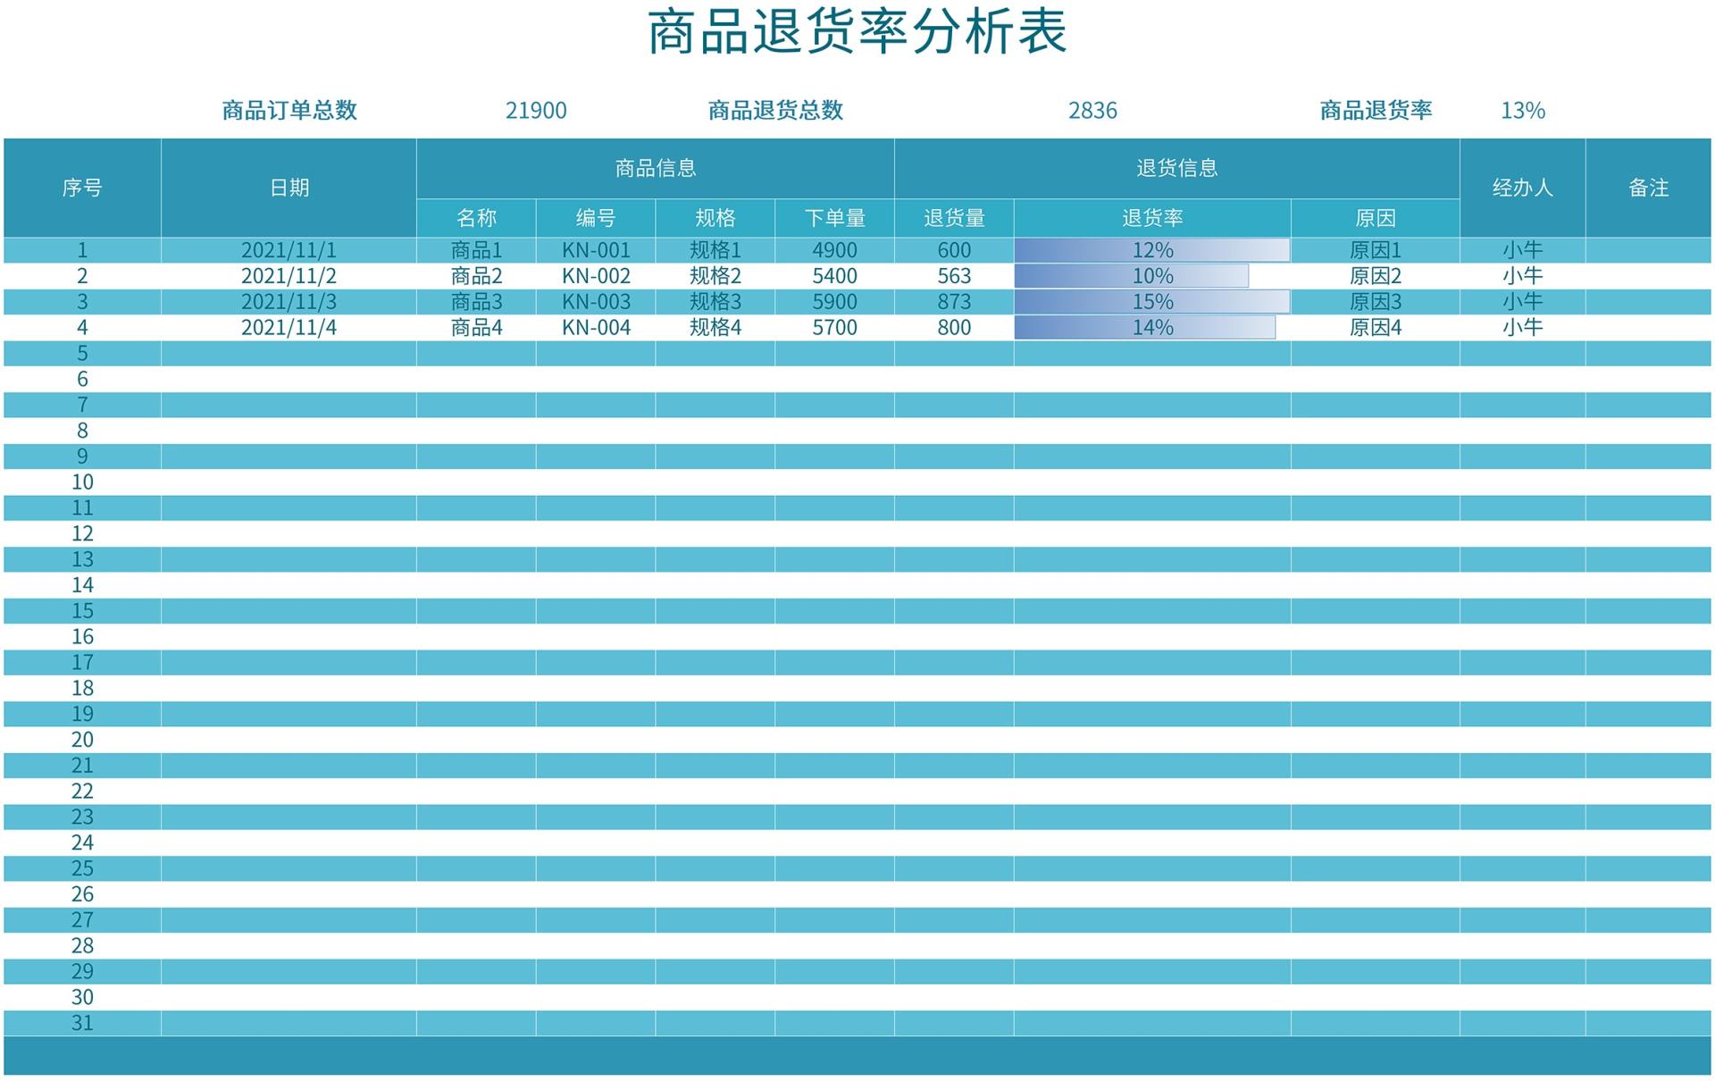Click the 编号 sub-header

pyautogui.click(x=596, y=218)
